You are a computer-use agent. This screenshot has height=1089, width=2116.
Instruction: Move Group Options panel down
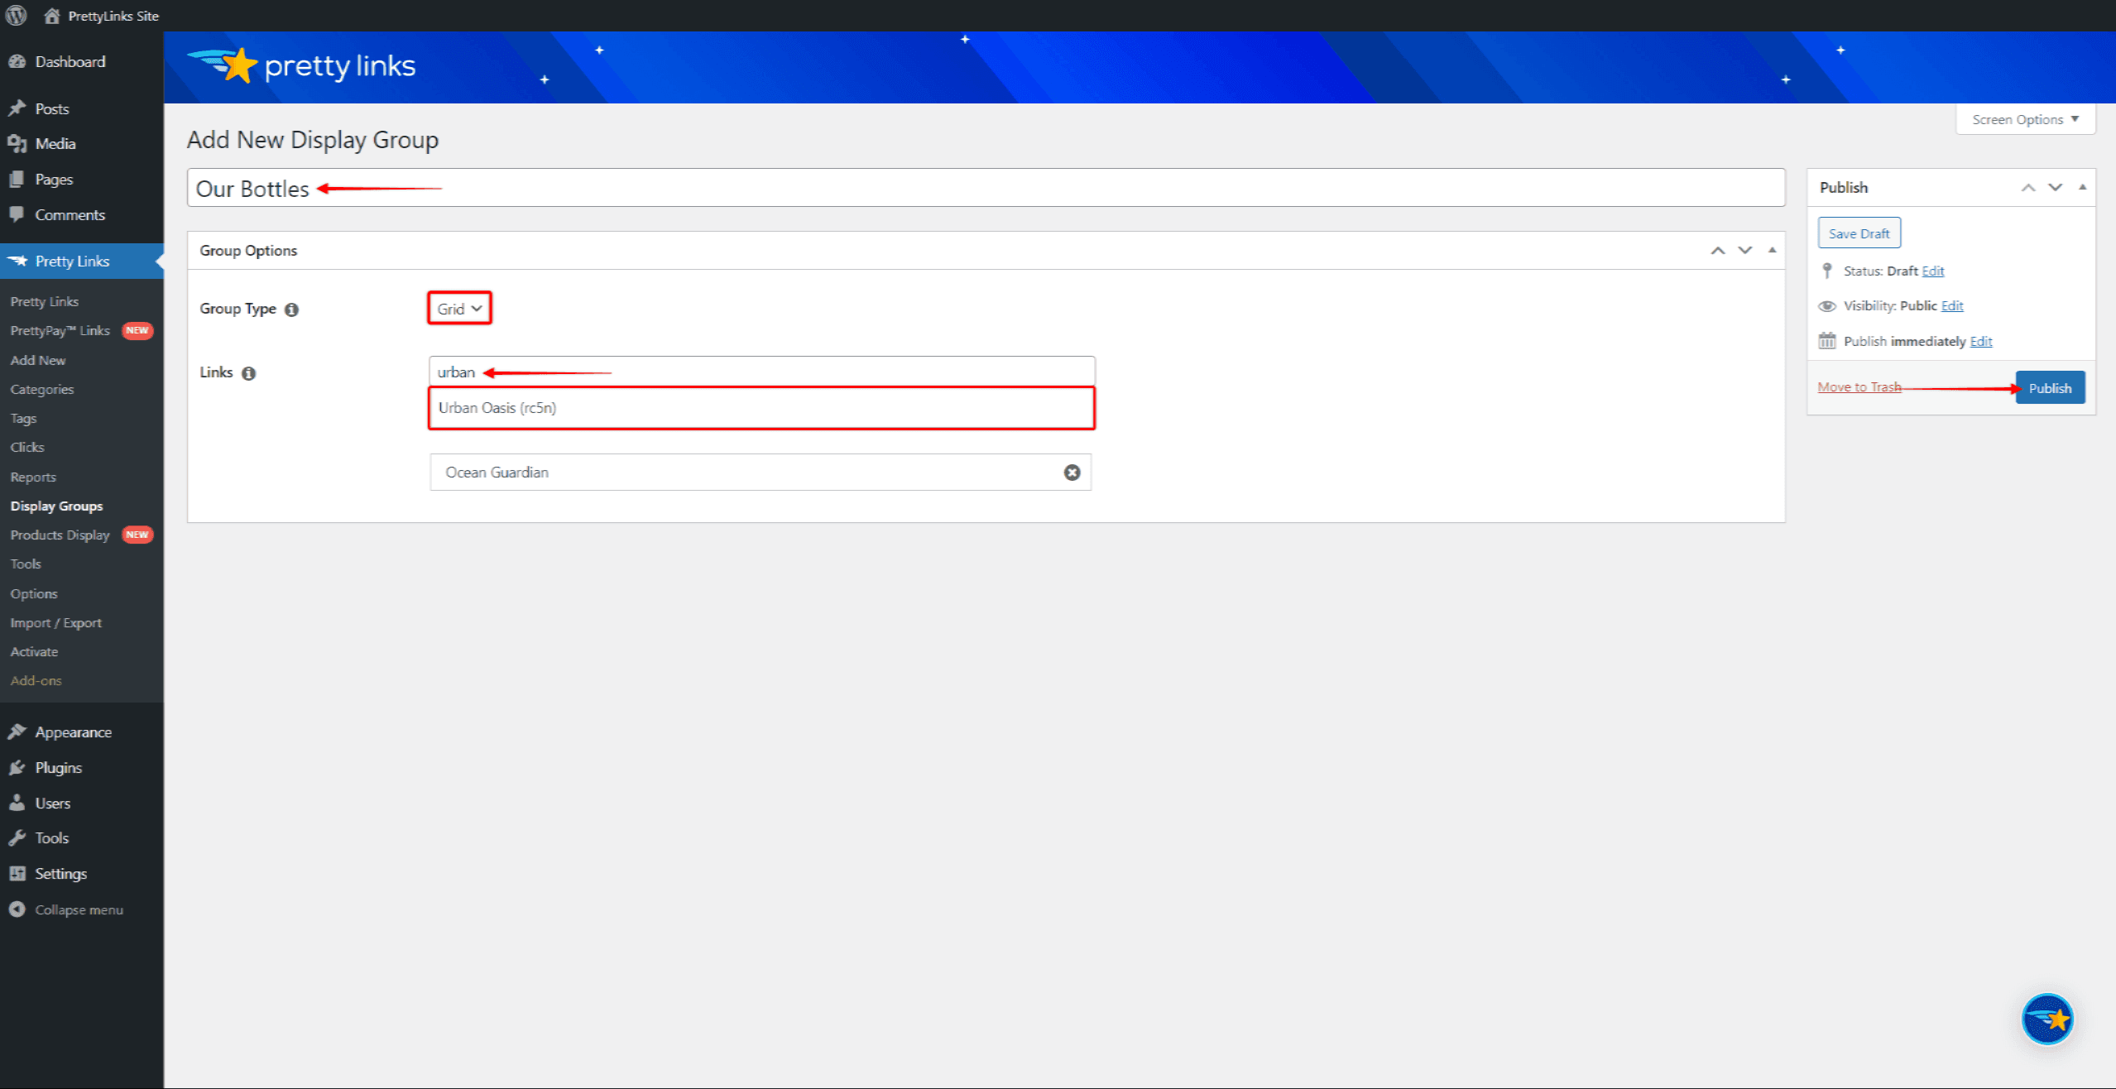click(x=1744, y=250)
